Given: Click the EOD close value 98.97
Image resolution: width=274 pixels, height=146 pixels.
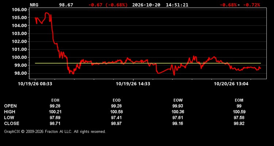Looking at the screenshot, I should point(117,123).
